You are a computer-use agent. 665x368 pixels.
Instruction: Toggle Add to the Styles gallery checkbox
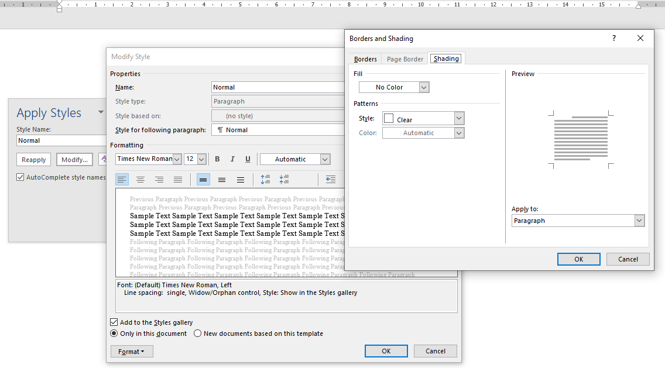[114, 322]
